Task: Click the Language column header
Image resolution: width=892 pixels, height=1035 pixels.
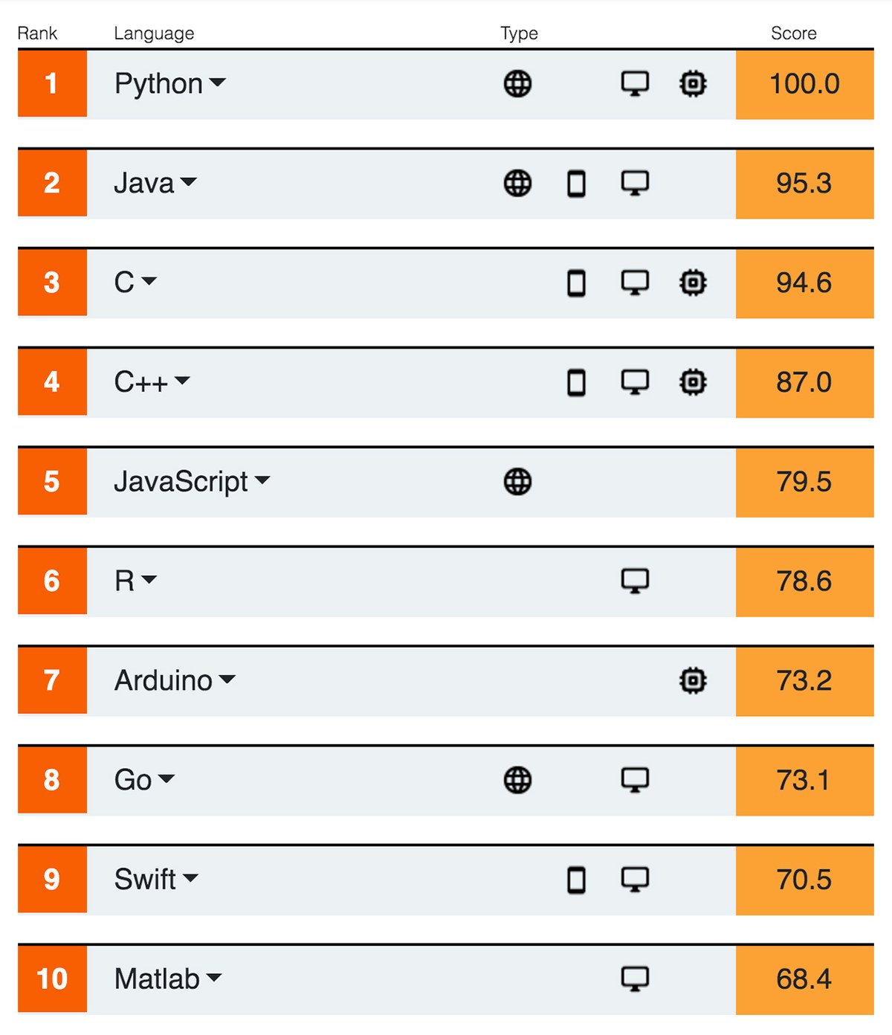Action: pyautogui.click(x=154, y=33)
